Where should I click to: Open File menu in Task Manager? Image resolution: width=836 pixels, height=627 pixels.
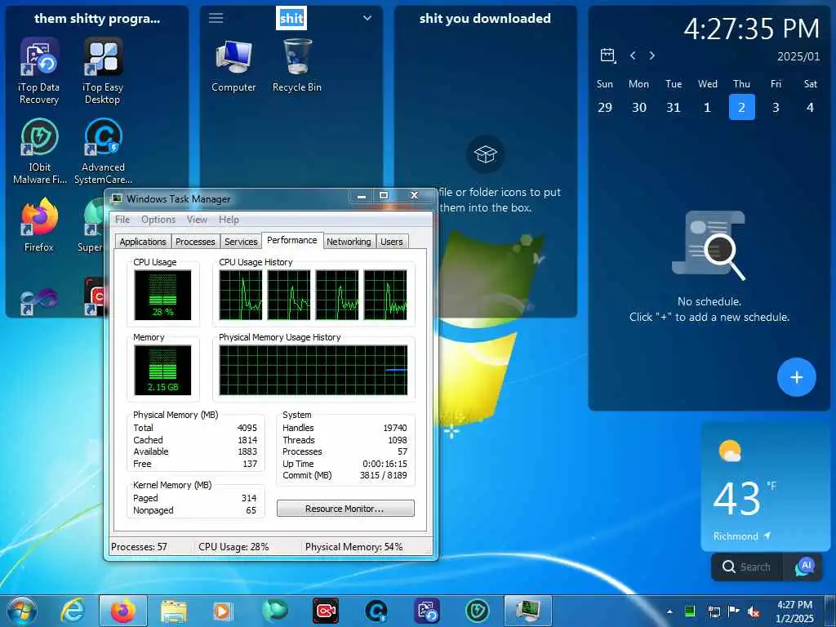(122, 220)
